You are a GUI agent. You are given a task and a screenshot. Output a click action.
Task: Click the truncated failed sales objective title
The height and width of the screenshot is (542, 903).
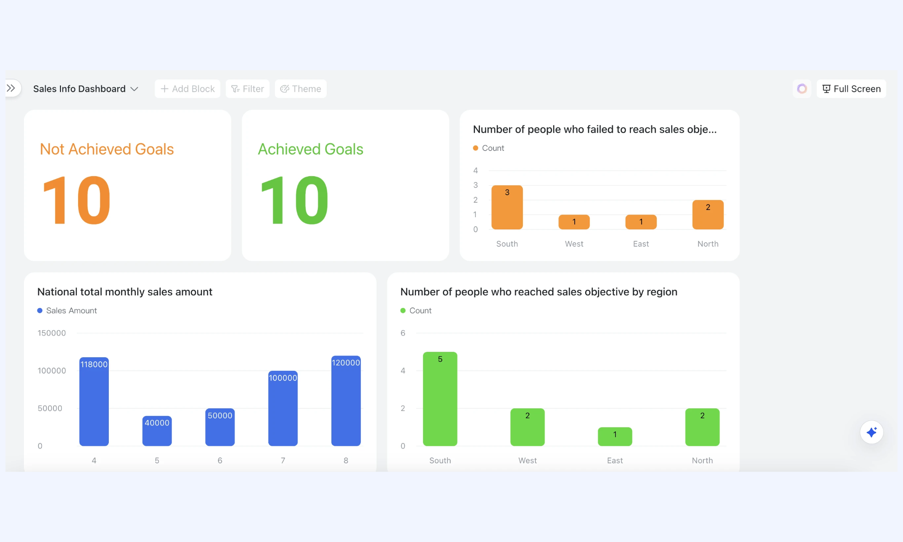coord(595,129)
